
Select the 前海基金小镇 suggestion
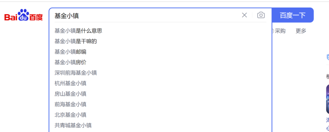pos(70,104)
